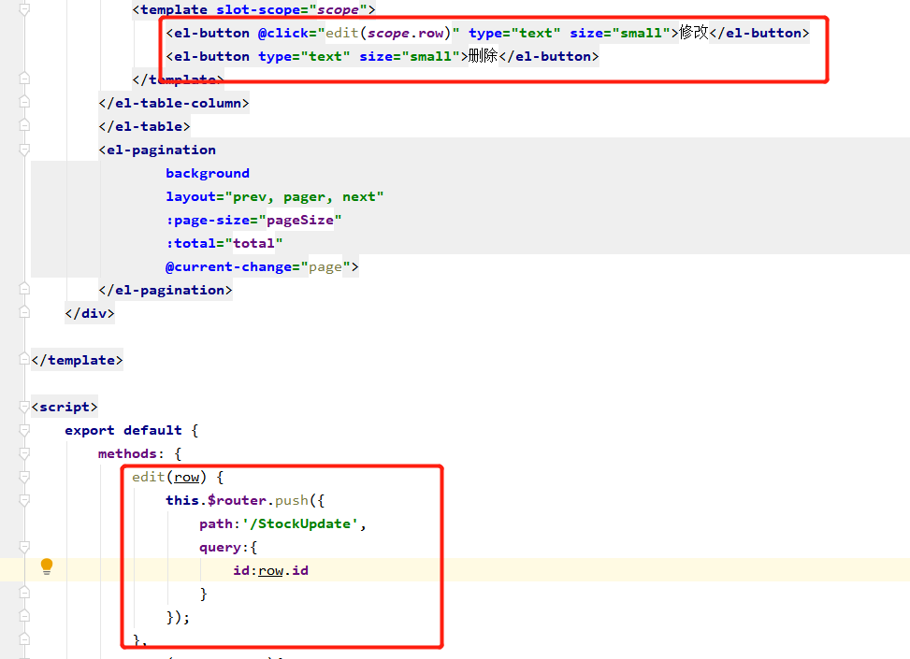Click the :total attribute name

[191, 244]
